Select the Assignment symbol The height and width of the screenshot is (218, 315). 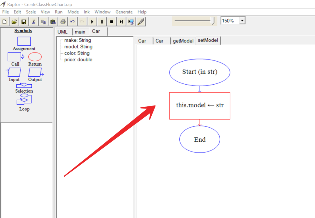click(x=24, y=41)
